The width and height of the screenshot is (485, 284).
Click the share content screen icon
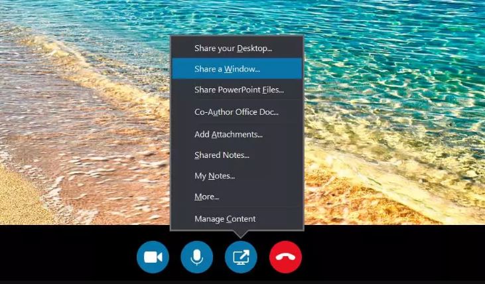241,257
